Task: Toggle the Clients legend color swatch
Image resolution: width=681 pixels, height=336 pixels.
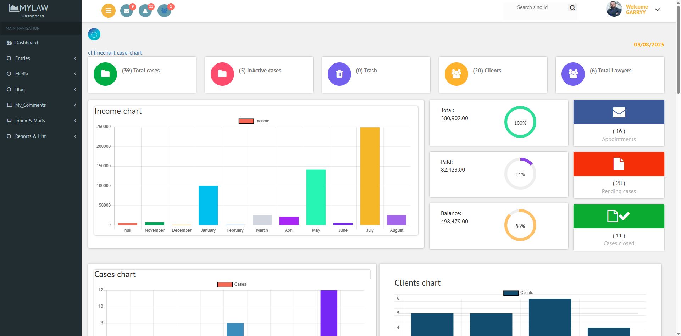Action: click(511, 293)
